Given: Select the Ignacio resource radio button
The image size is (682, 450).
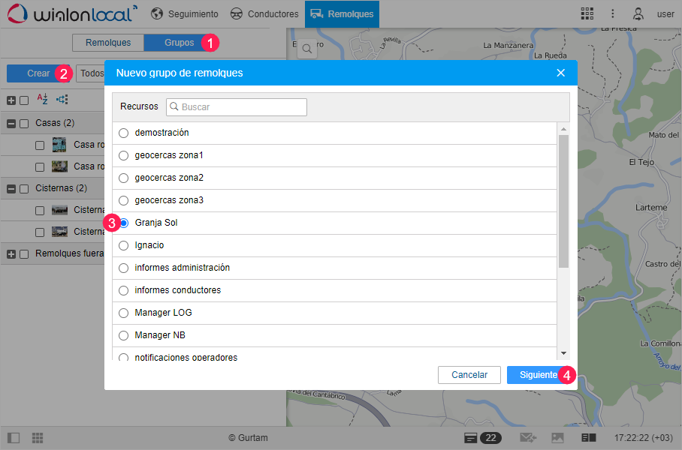Looking at the screenshot, I should coord(123,246).
